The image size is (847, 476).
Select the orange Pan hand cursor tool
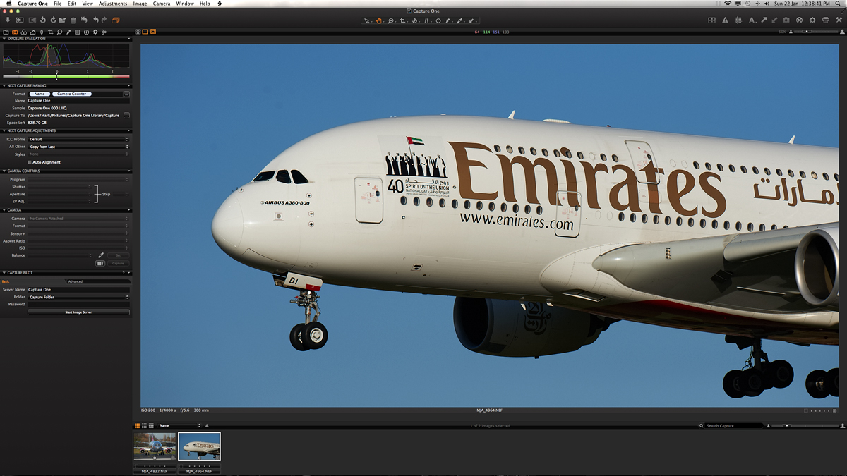pyautogui.click(x=379, y=21)
